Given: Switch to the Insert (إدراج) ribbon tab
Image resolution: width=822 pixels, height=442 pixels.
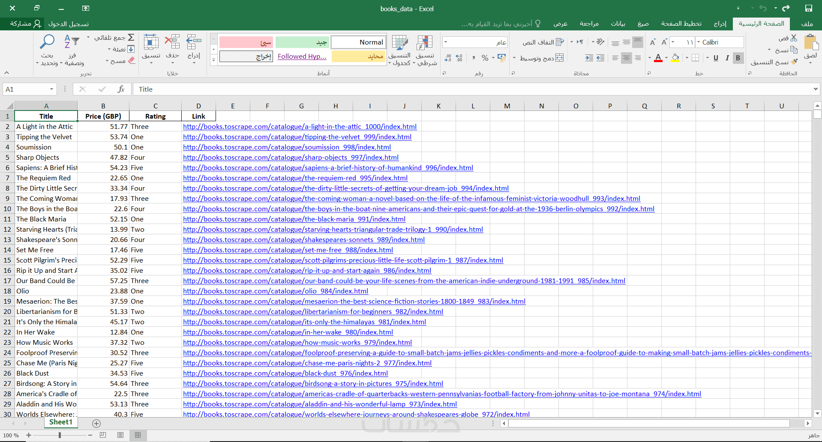Looking at the screenshot, I should [x=720, y=24].
